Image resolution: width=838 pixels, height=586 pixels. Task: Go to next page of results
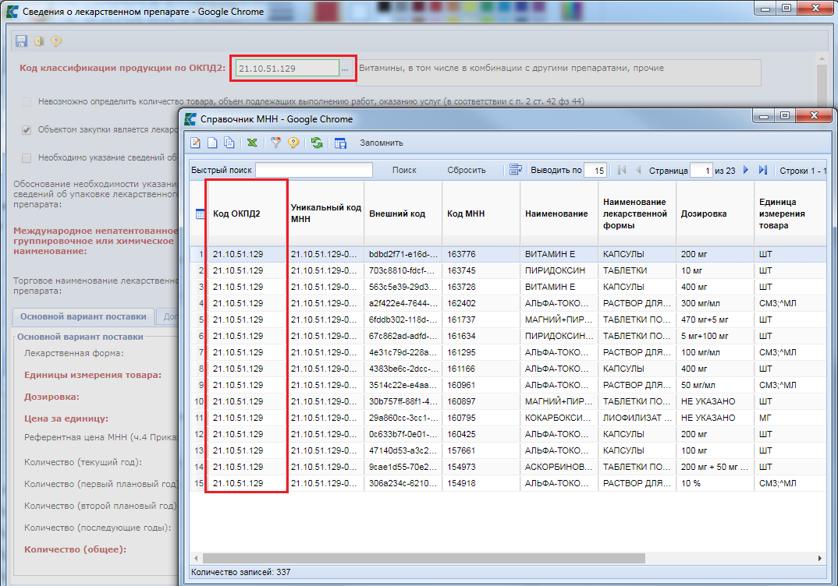746,170
